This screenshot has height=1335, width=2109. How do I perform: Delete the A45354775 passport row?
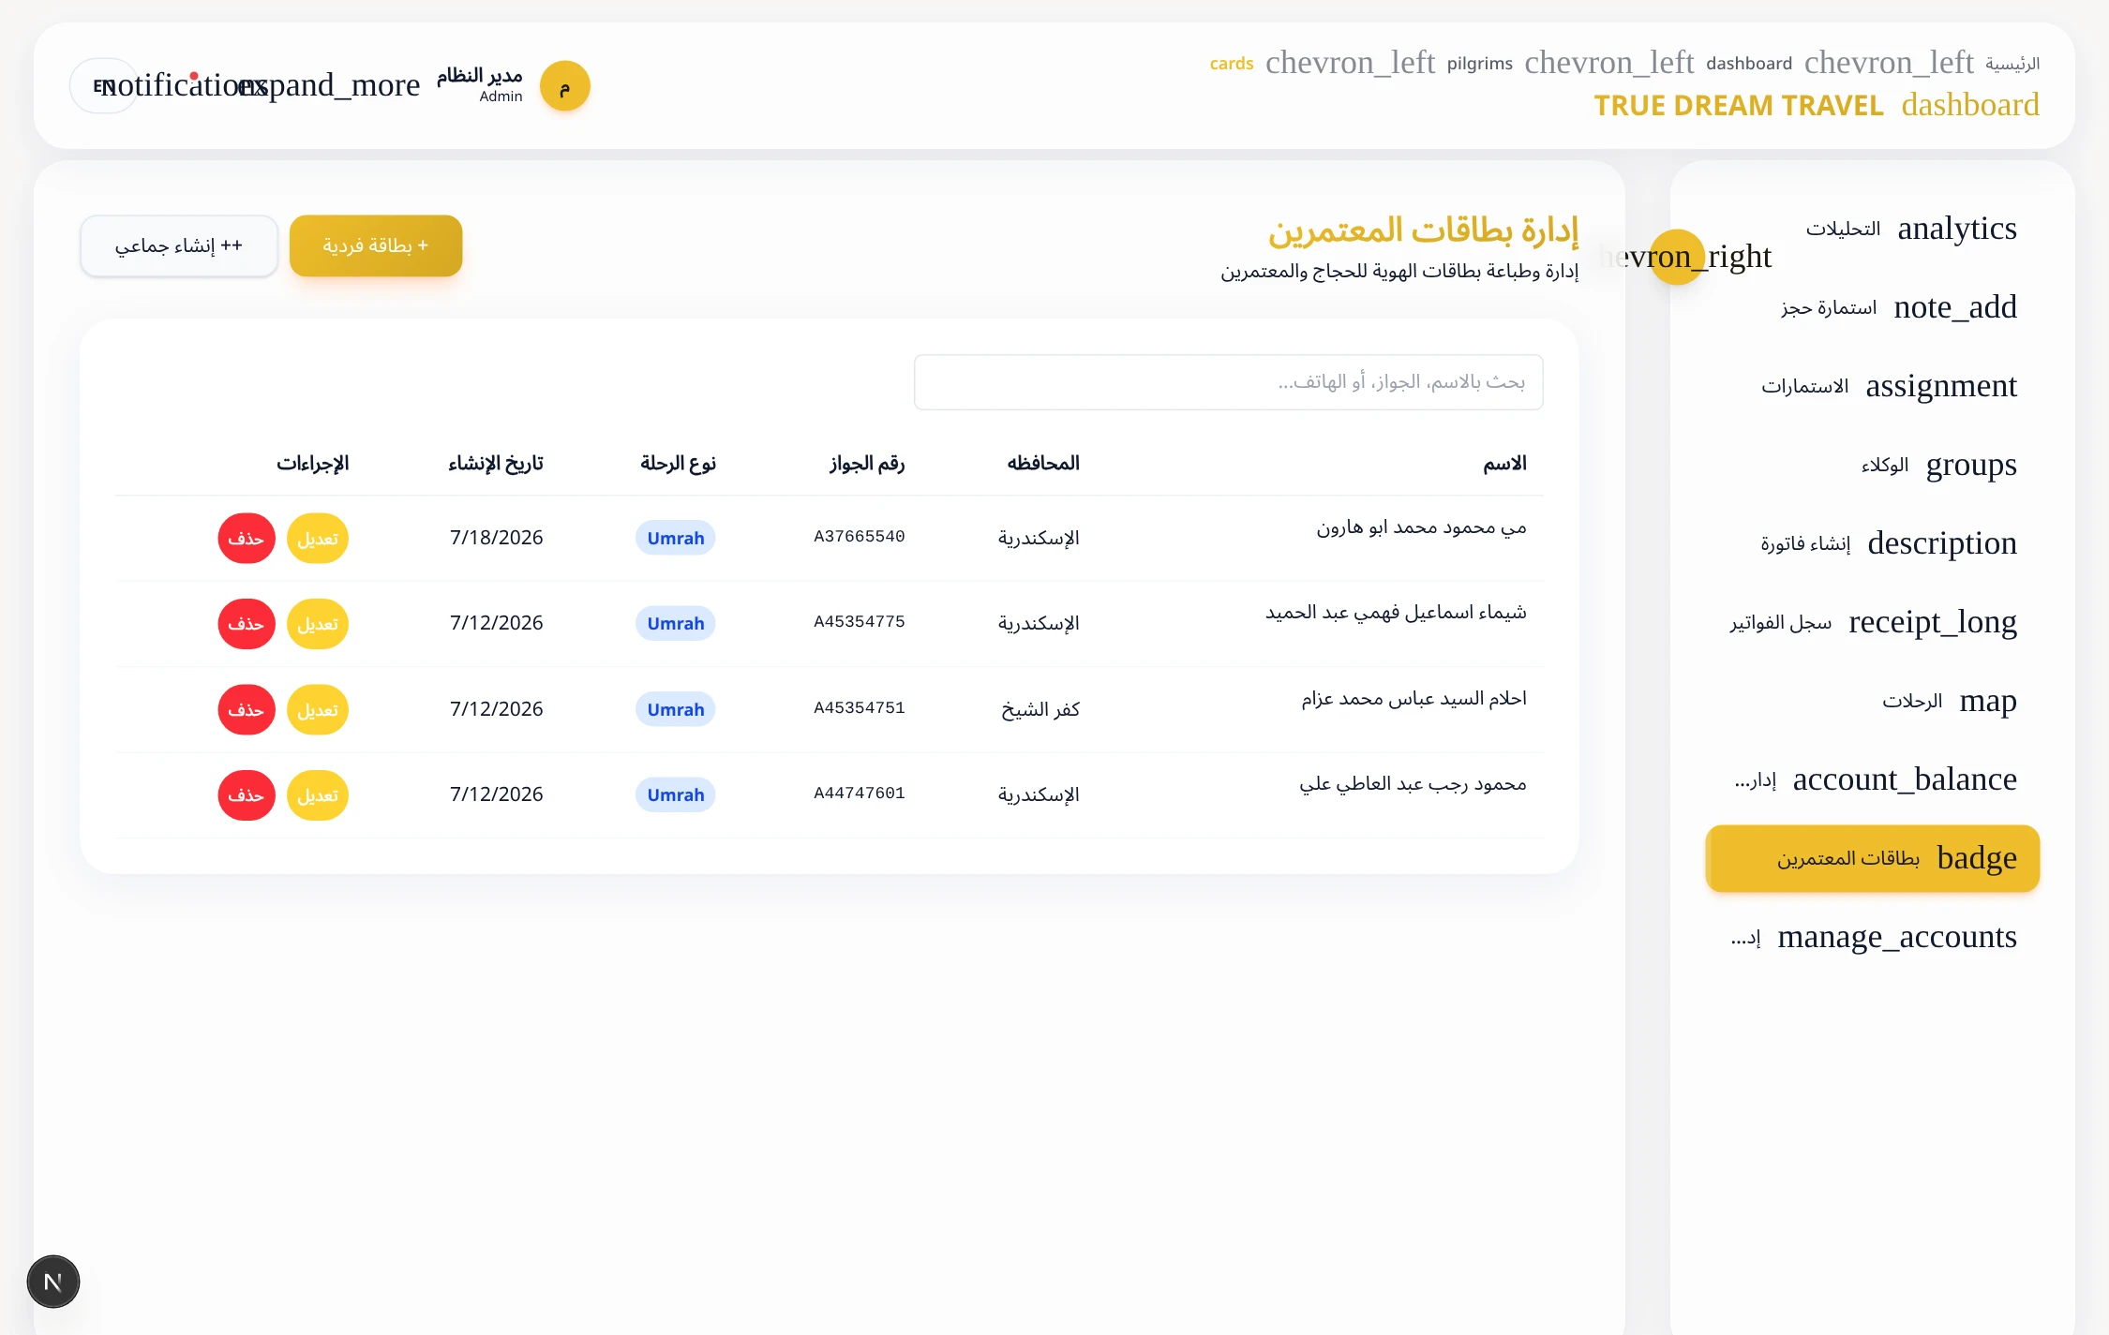click(x=247, y=624)
